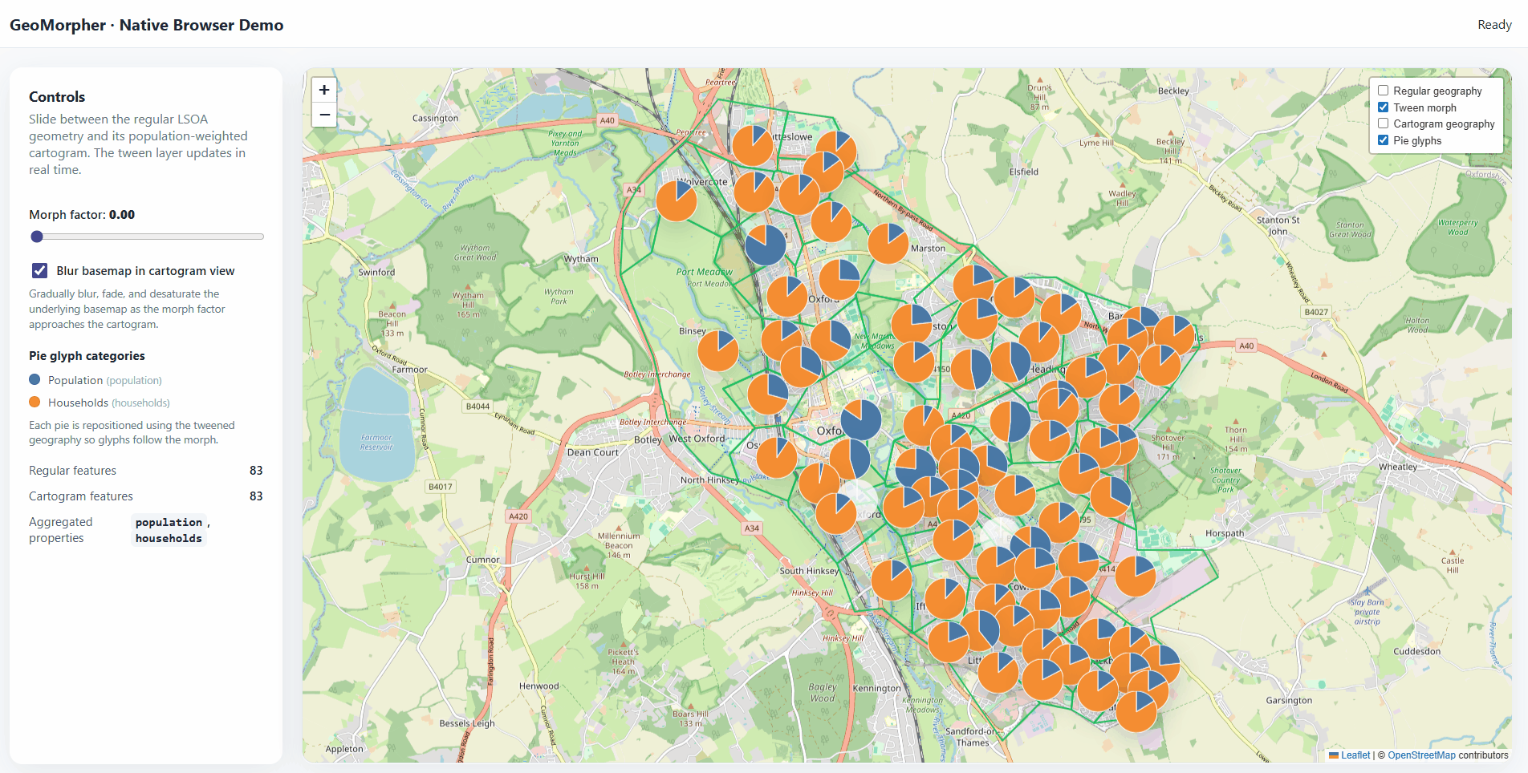Viewport: 1528px width, 773px height.
Task: Click the pie glyph nearest South Hinksey
Action: click(891, 580)
